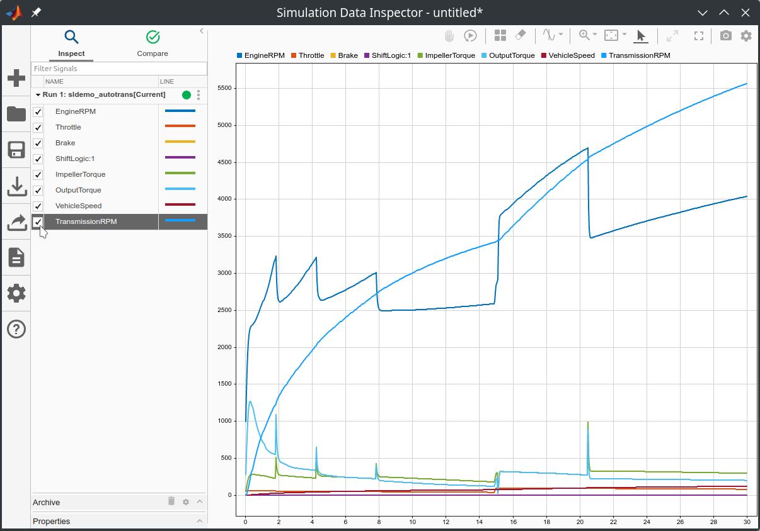The image size is (760, 531).
Task: Click the Brake line color swatch
Action: click(180, 142)
